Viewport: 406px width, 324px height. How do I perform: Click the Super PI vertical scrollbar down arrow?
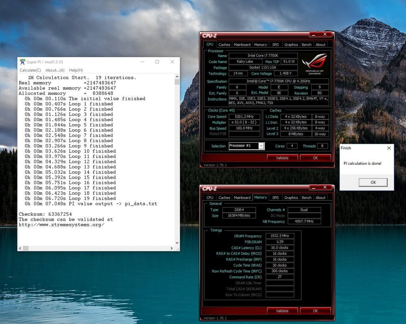pyautogui.click(x=177, y=243)
